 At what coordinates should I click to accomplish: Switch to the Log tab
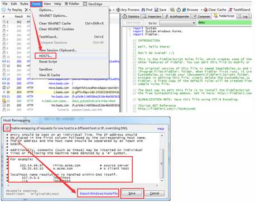click(243, 17)
